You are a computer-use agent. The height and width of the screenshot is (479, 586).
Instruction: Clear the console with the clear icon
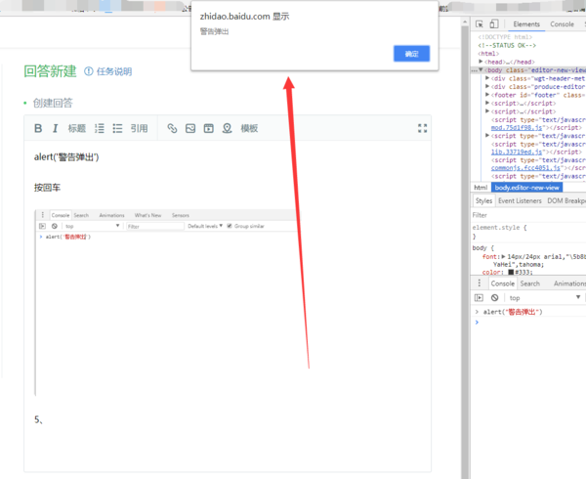[x=494, y=297]
